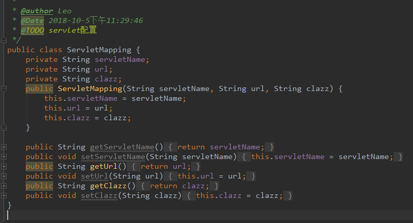
Task: Click the highlighted public keyword of constructor
Action: tap(39, 89)
